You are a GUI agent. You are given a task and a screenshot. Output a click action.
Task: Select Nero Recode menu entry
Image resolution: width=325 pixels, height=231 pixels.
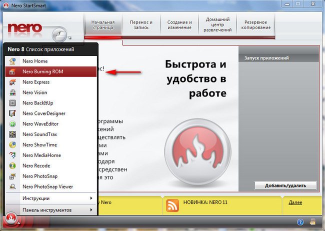[x=51, y=165]
